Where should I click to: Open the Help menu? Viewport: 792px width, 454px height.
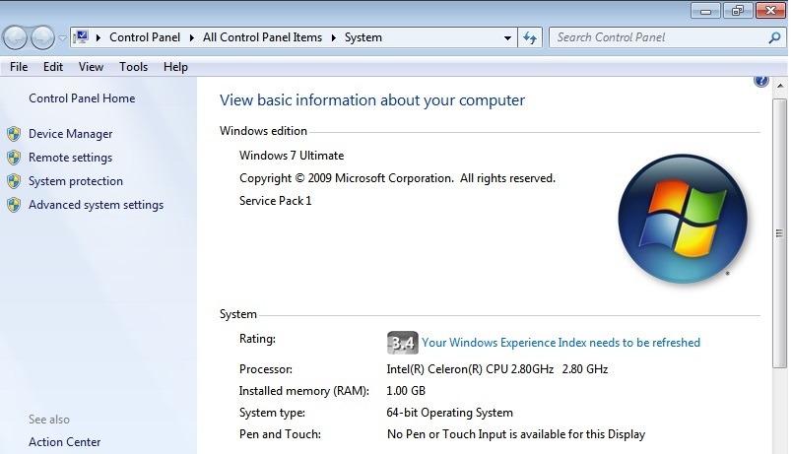click(x=175, y=67)
